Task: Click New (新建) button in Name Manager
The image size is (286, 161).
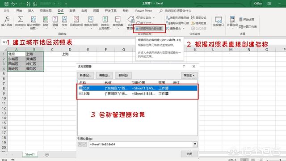Action: click(85, 75)
